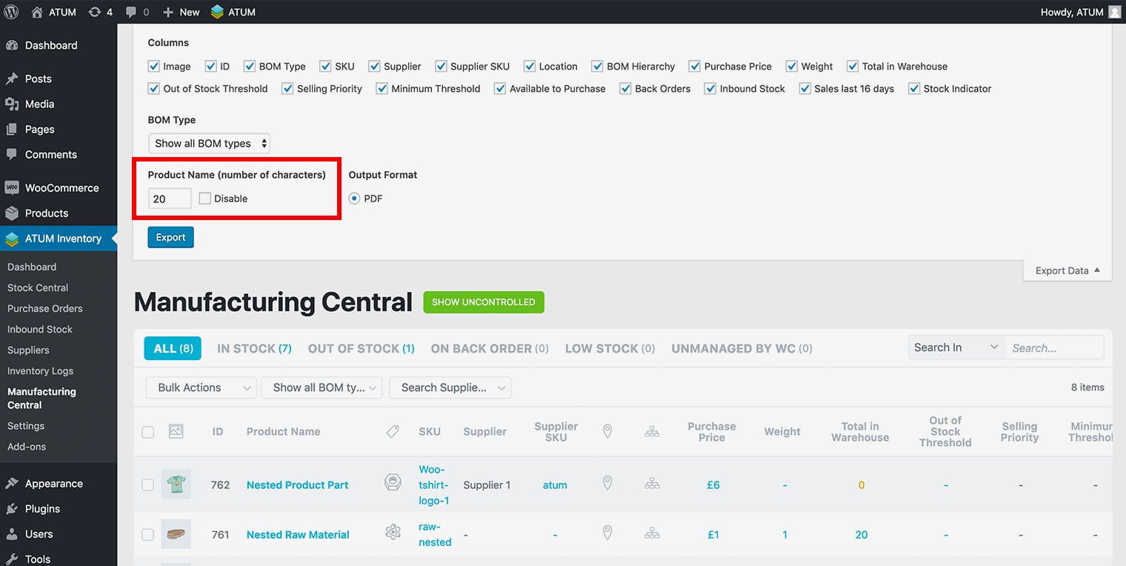Enable the Disable product name checkbox
Screen dimensions: 1126x566
click(x=205, y=199)
